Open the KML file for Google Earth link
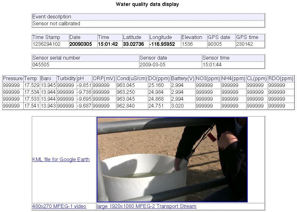This screenshot has width=297, height=212. click(x=61, y=160)
